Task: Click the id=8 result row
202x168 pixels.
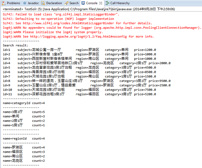Action: pos(87,81)
